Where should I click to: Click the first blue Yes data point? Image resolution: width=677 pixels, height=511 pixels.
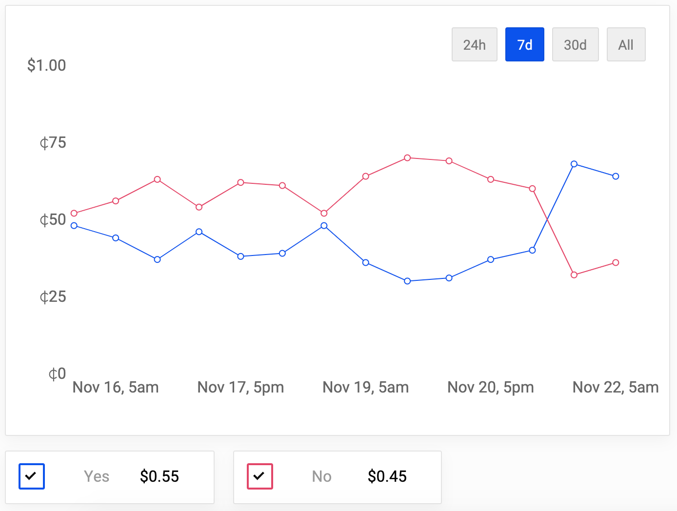point(74,225)
